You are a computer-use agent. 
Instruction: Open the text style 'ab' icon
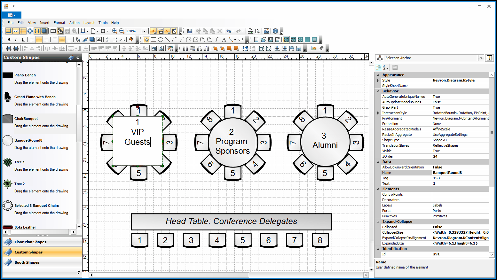(99, 40)
